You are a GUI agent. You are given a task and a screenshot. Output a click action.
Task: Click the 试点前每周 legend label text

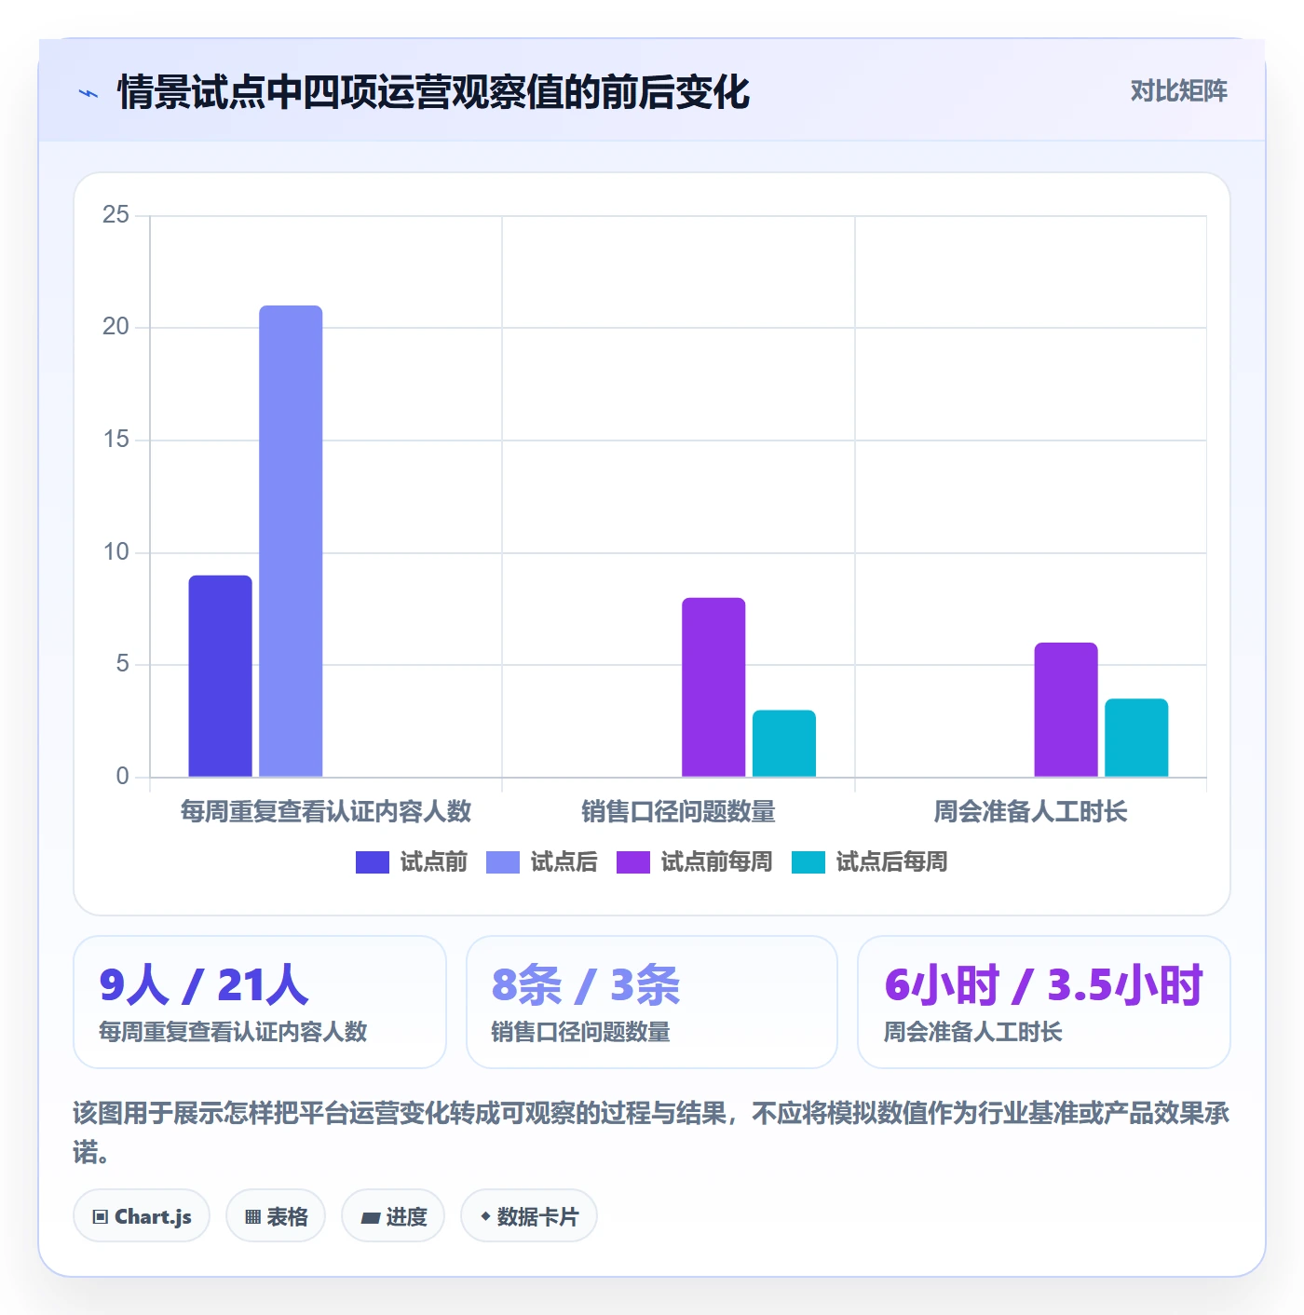(716, 862)
